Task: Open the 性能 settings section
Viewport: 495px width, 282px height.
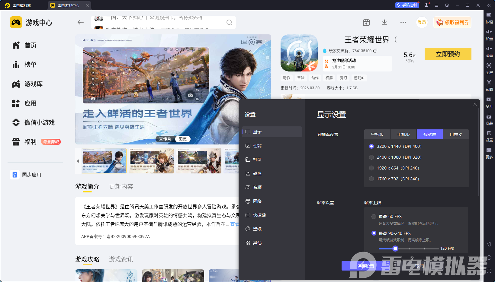Action: pyautogui.click(x=257, y=146)
